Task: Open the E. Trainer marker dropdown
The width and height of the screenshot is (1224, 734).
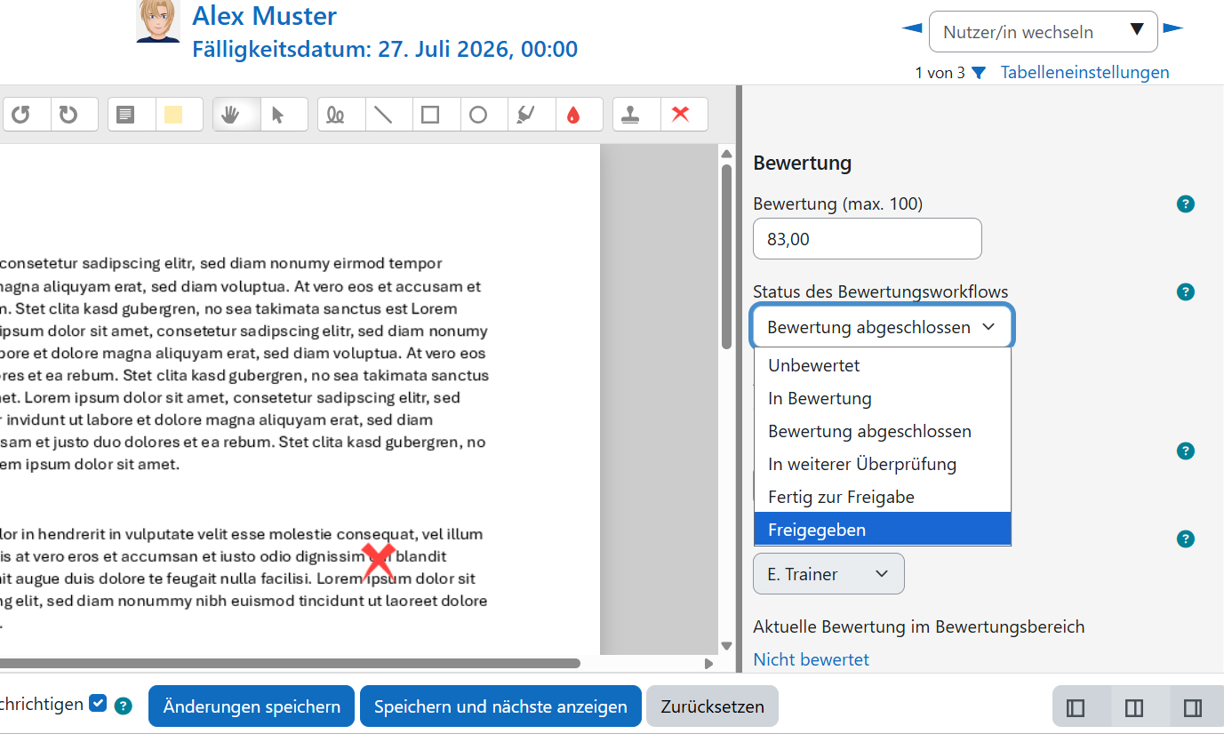Action: click(828, 574)
